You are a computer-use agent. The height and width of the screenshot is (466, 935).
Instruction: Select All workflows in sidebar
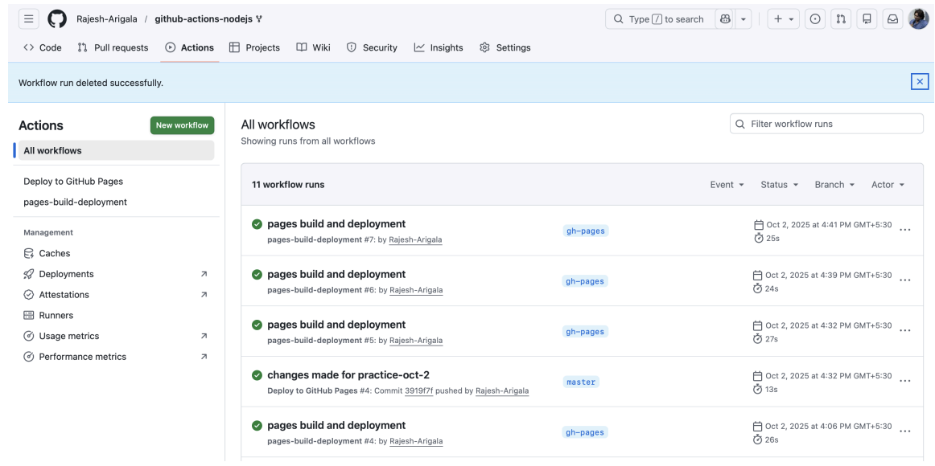pyautogui.click(x=117, y=150)
